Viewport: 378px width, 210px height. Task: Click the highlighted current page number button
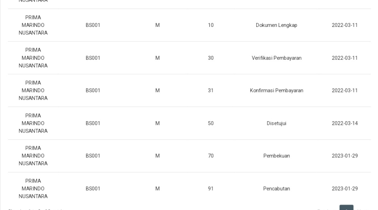tap(346, 208)
